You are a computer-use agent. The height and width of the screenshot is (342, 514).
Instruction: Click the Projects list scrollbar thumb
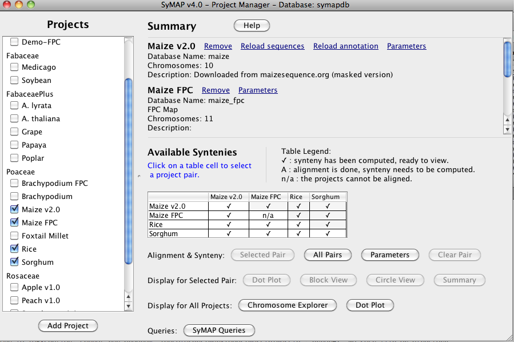129,171
